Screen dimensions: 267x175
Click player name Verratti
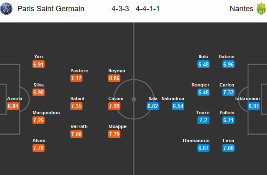(79, 126)
